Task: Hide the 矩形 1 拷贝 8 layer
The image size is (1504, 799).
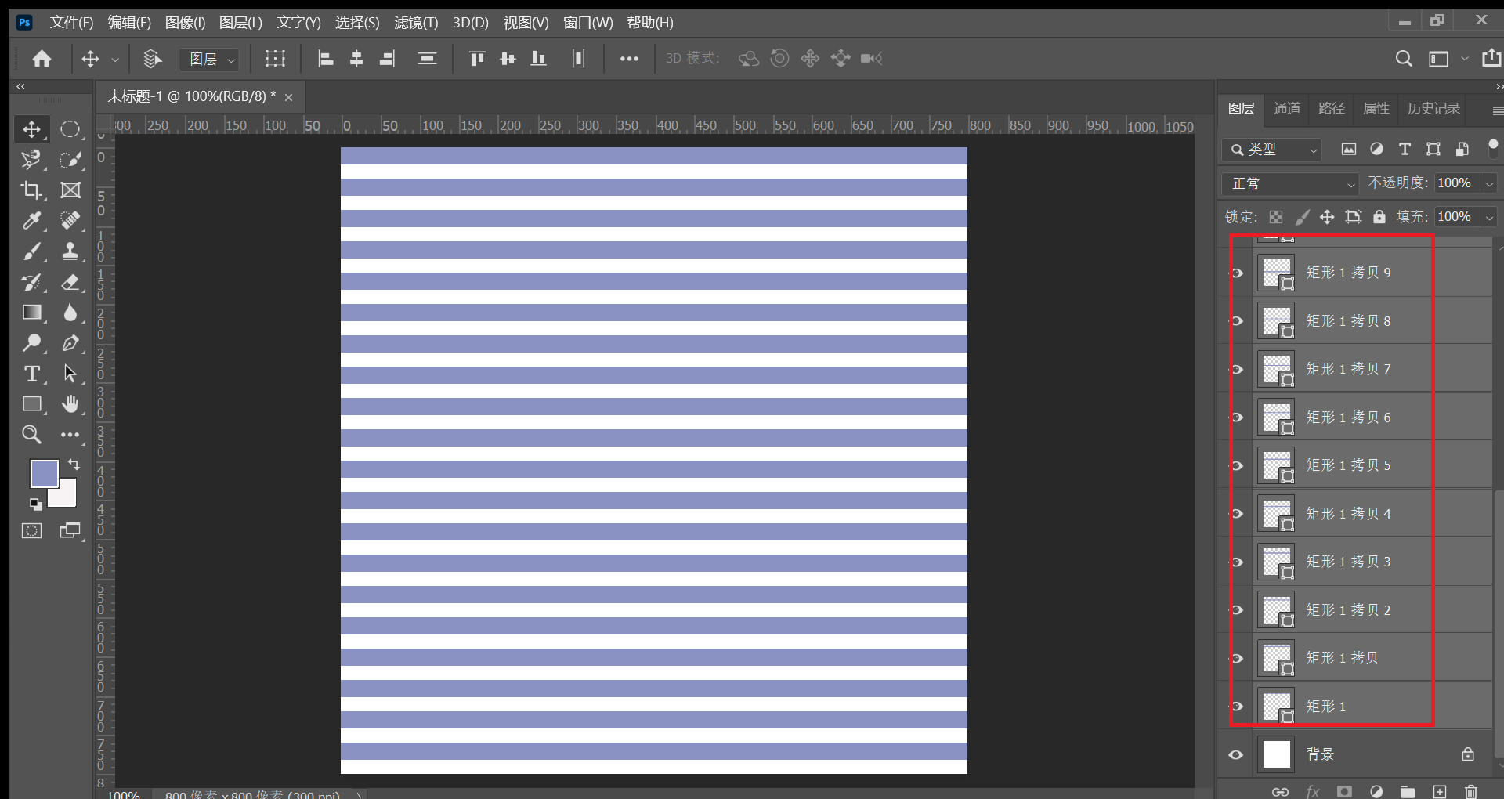Action: pos(1237,321)
